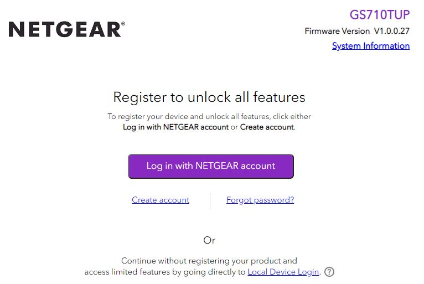The height and width of the screenshot is (284, 424).
Task: Follow the Forgot password? link
Action: [260, 200]
